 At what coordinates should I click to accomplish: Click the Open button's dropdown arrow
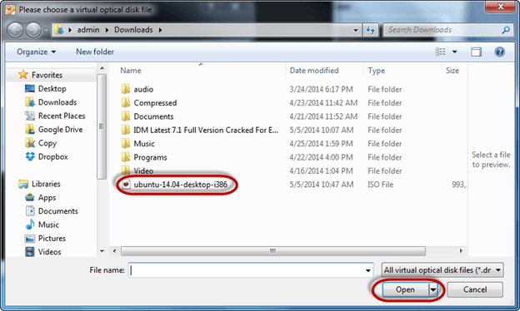432,290
